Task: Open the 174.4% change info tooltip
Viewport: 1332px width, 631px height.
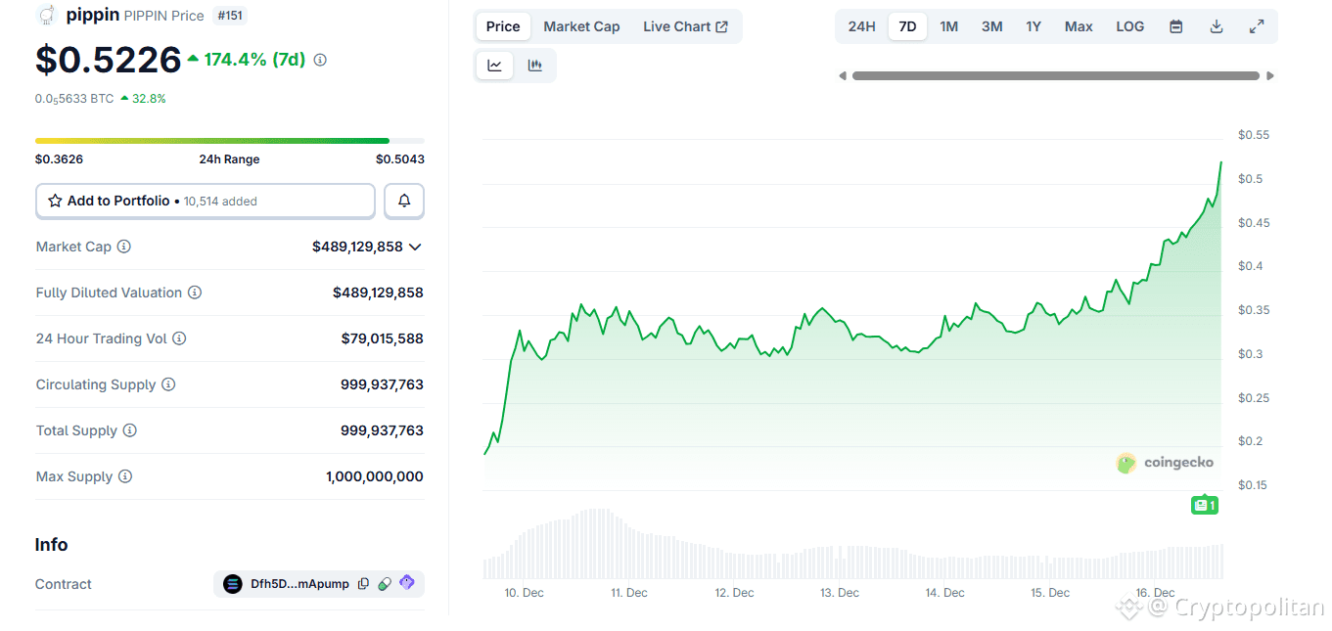Action: [319, 60]
